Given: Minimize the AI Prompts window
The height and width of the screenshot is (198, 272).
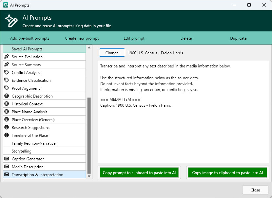Looking at the screenshot, I should pos(234,5).
